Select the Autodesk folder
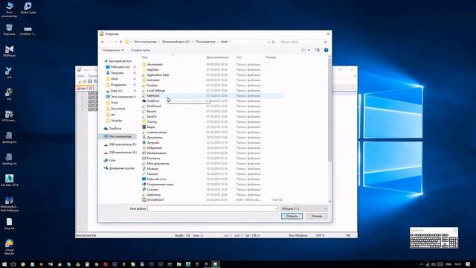476x268 pixels. pos(150,80)
